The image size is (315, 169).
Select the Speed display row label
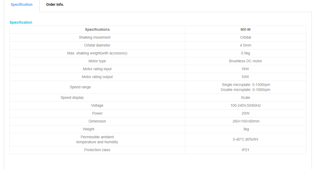[72, 98]
